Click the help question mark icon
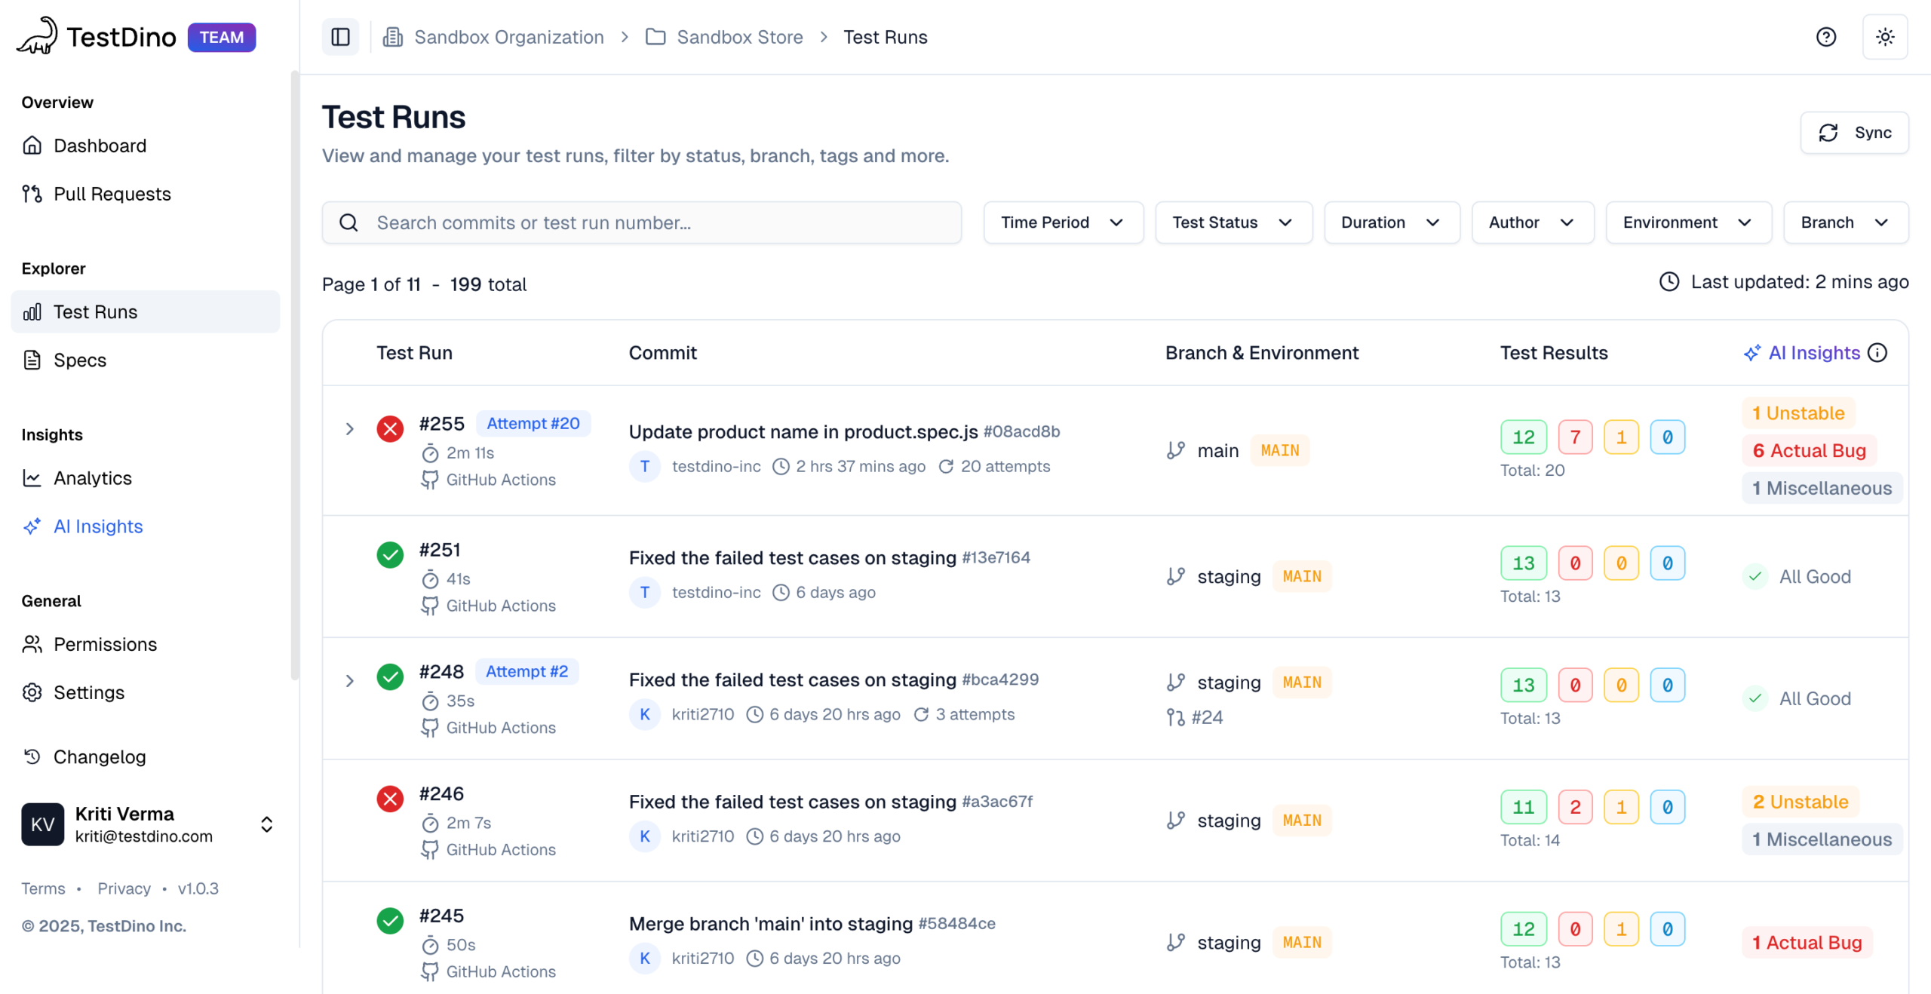This screenshot has width=1931, height=994. tap(1825, 37)
